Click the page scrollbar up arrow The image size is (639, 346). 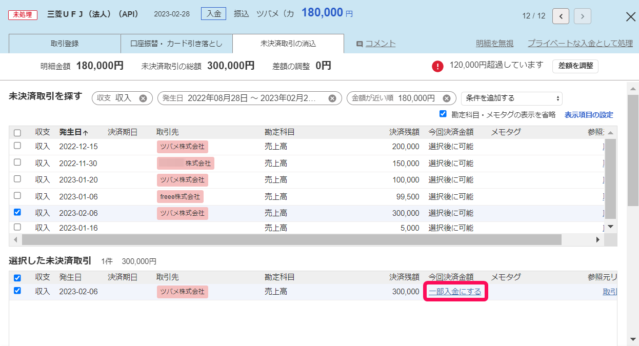(633, 88)
